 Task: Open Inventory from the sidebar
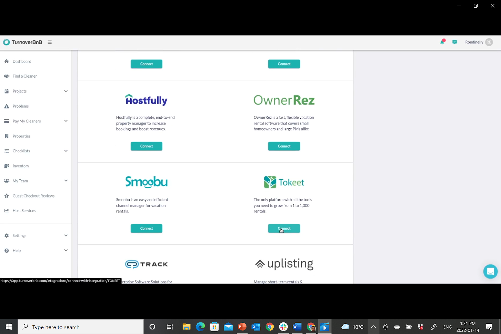(x=21, y=166)
